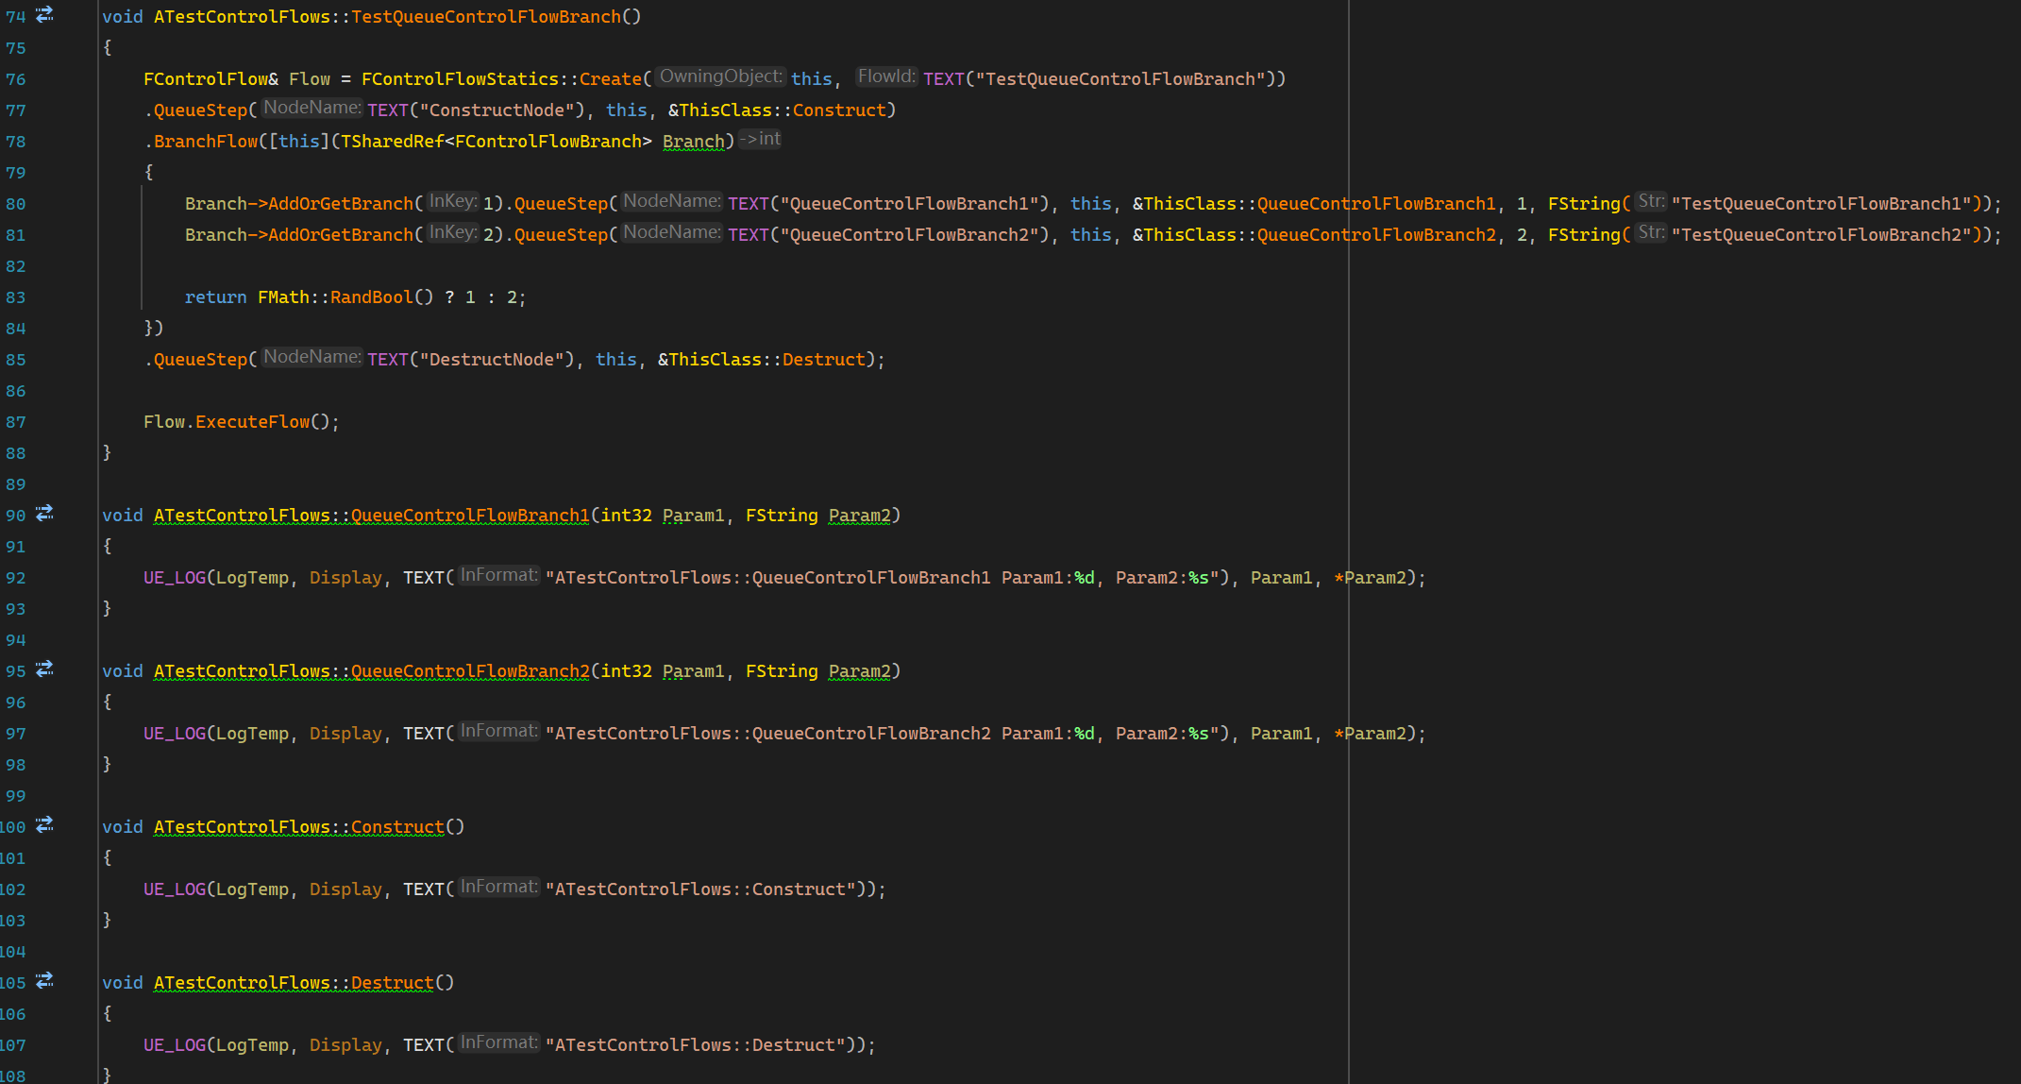Click the gutter arrows icon beside QueueControlFlowBranch1 definition
Screen dimensions: 2021x1084
[44, 514]
